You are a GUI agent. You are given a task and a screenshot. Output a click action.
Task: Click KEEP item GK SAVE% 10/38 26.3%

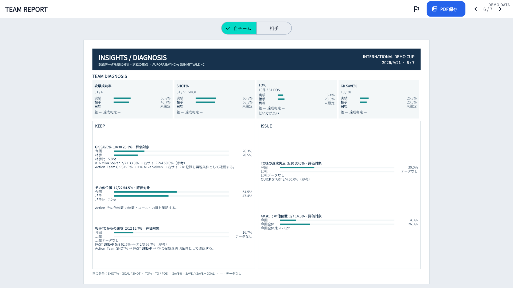click(x=122, y=147)
